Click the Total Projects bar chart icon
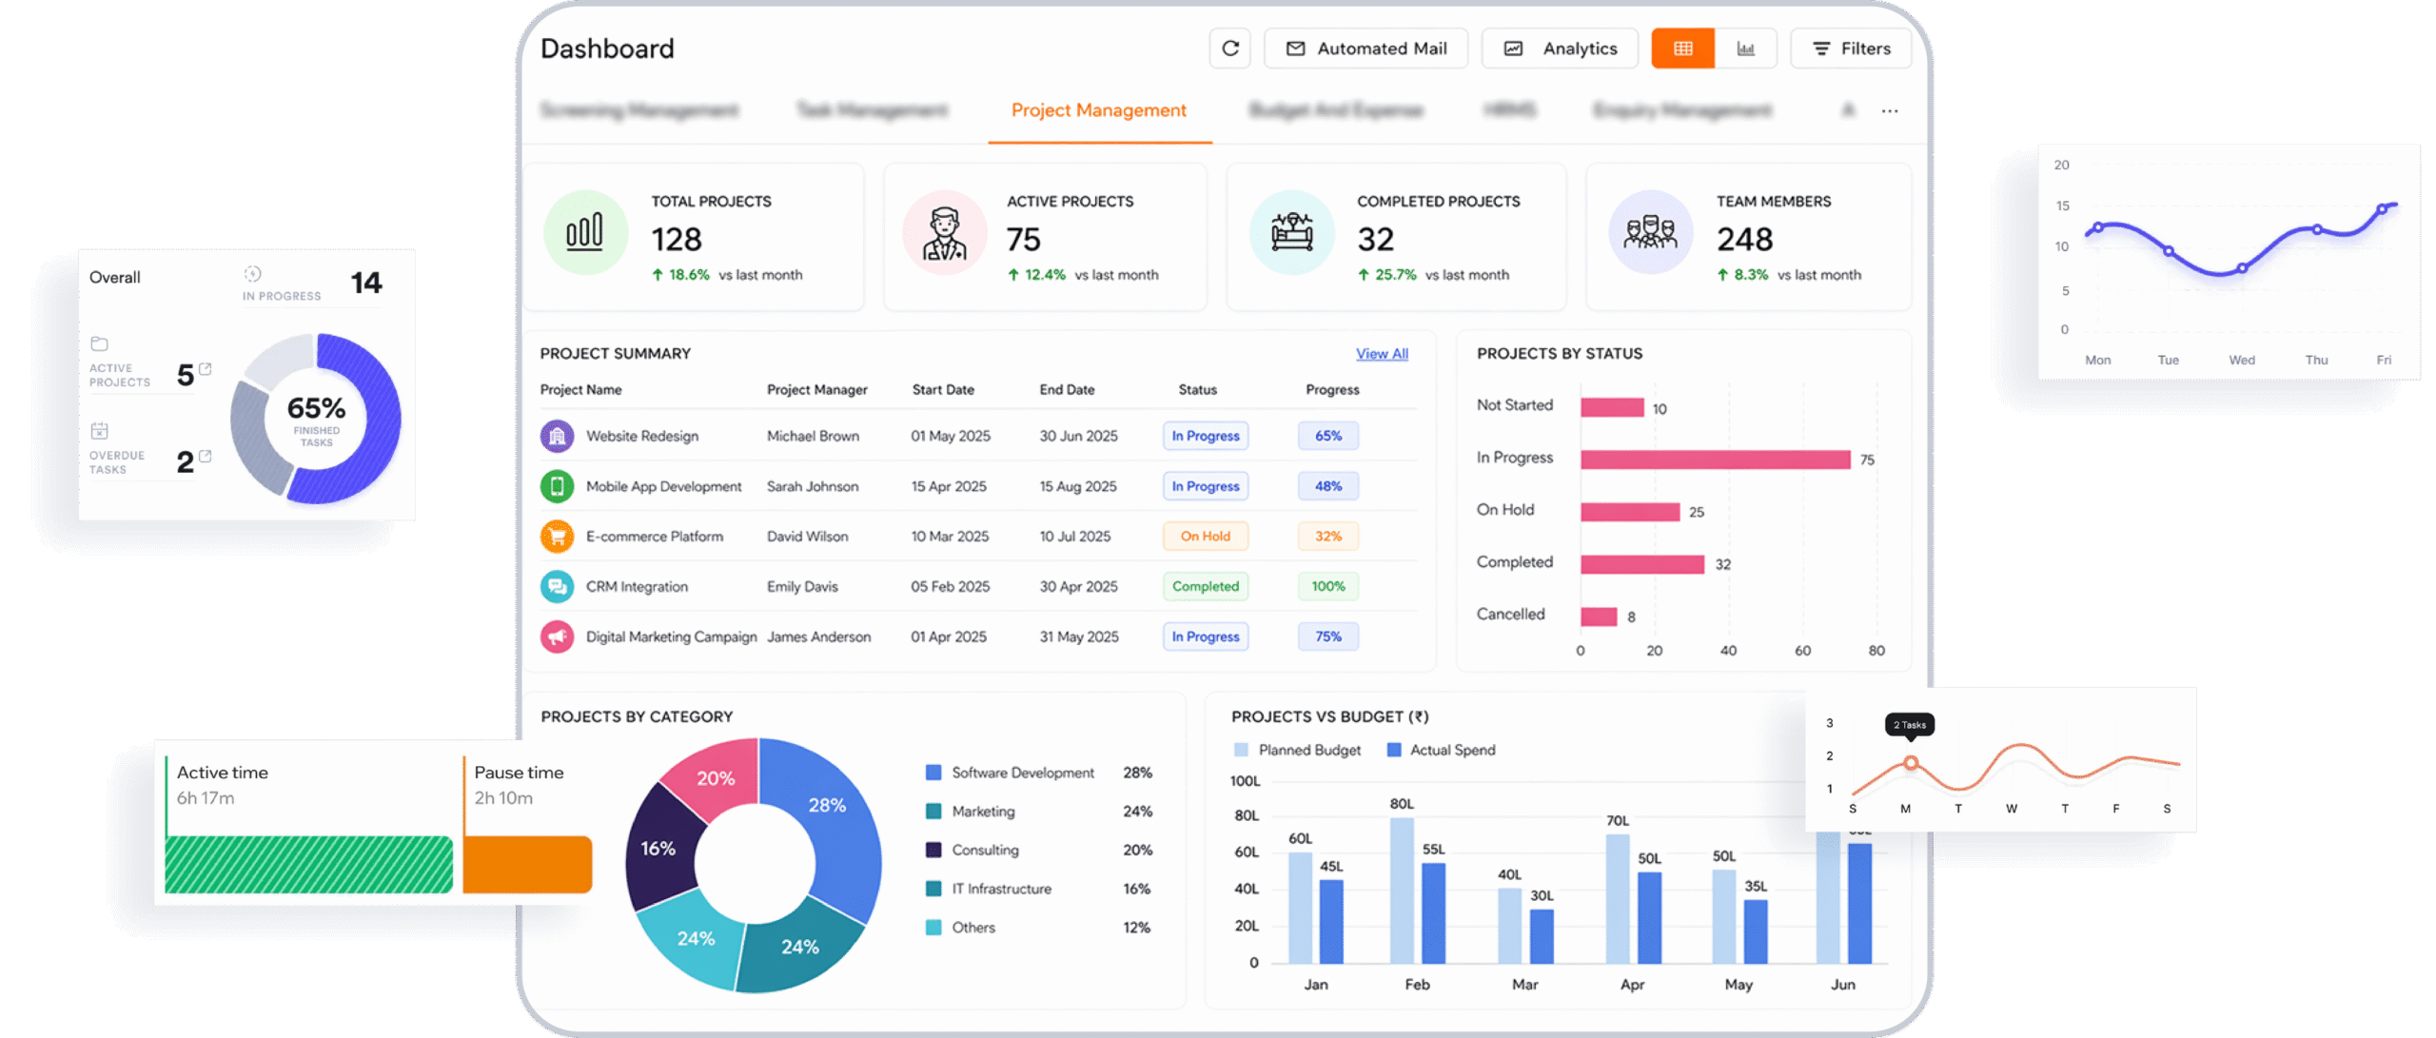 [x=585, y=232]
